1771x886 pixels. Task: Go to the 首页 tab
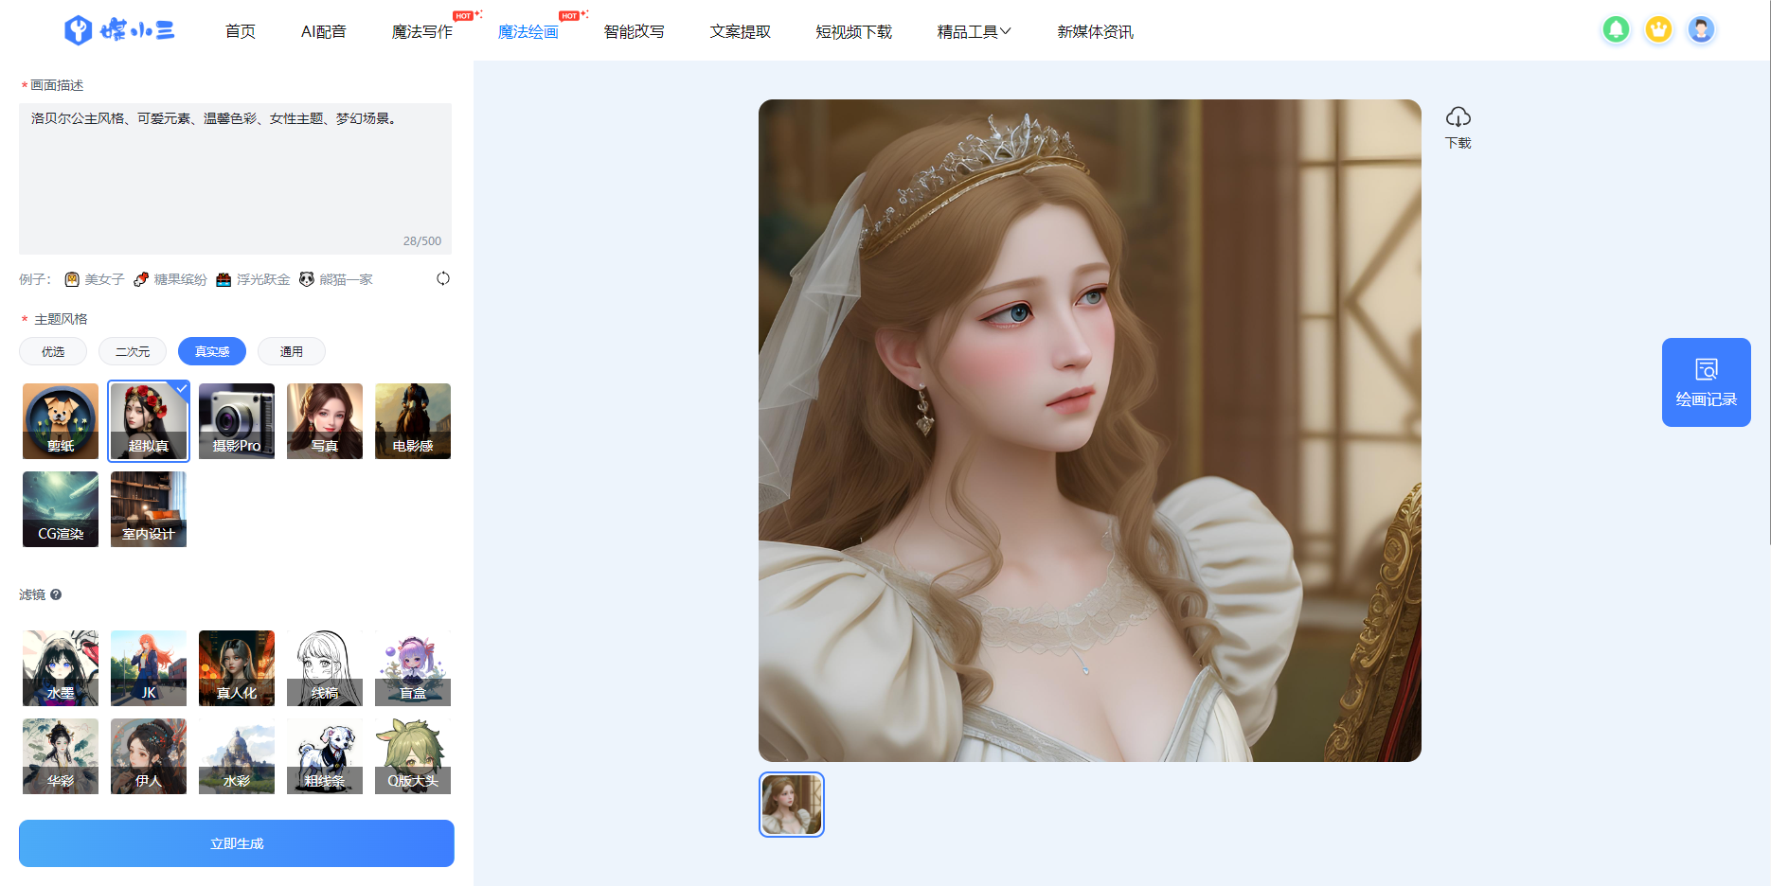(241, 32)
